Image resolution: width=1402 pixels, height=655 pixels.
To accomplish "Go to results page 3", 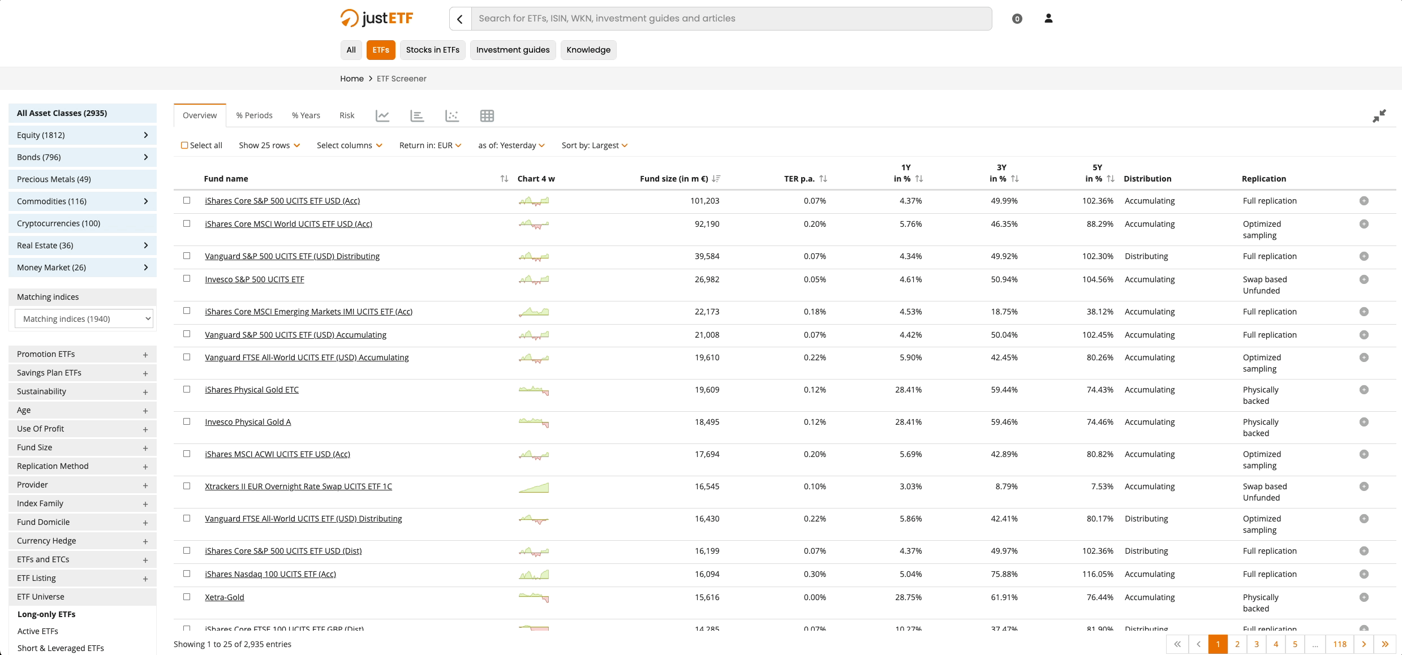I will click(1256, 644).
